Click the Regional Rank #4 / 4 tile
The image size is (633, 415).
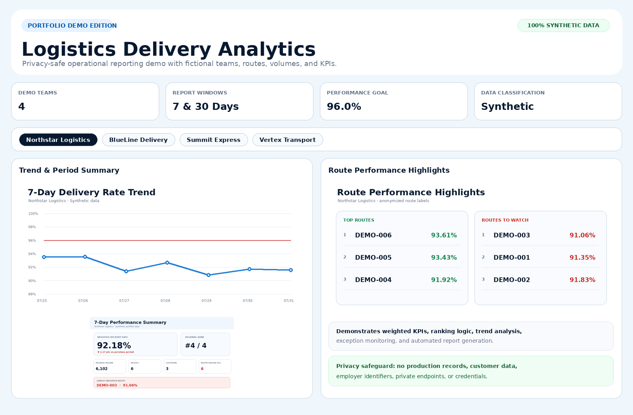click(x=205, y=344)
